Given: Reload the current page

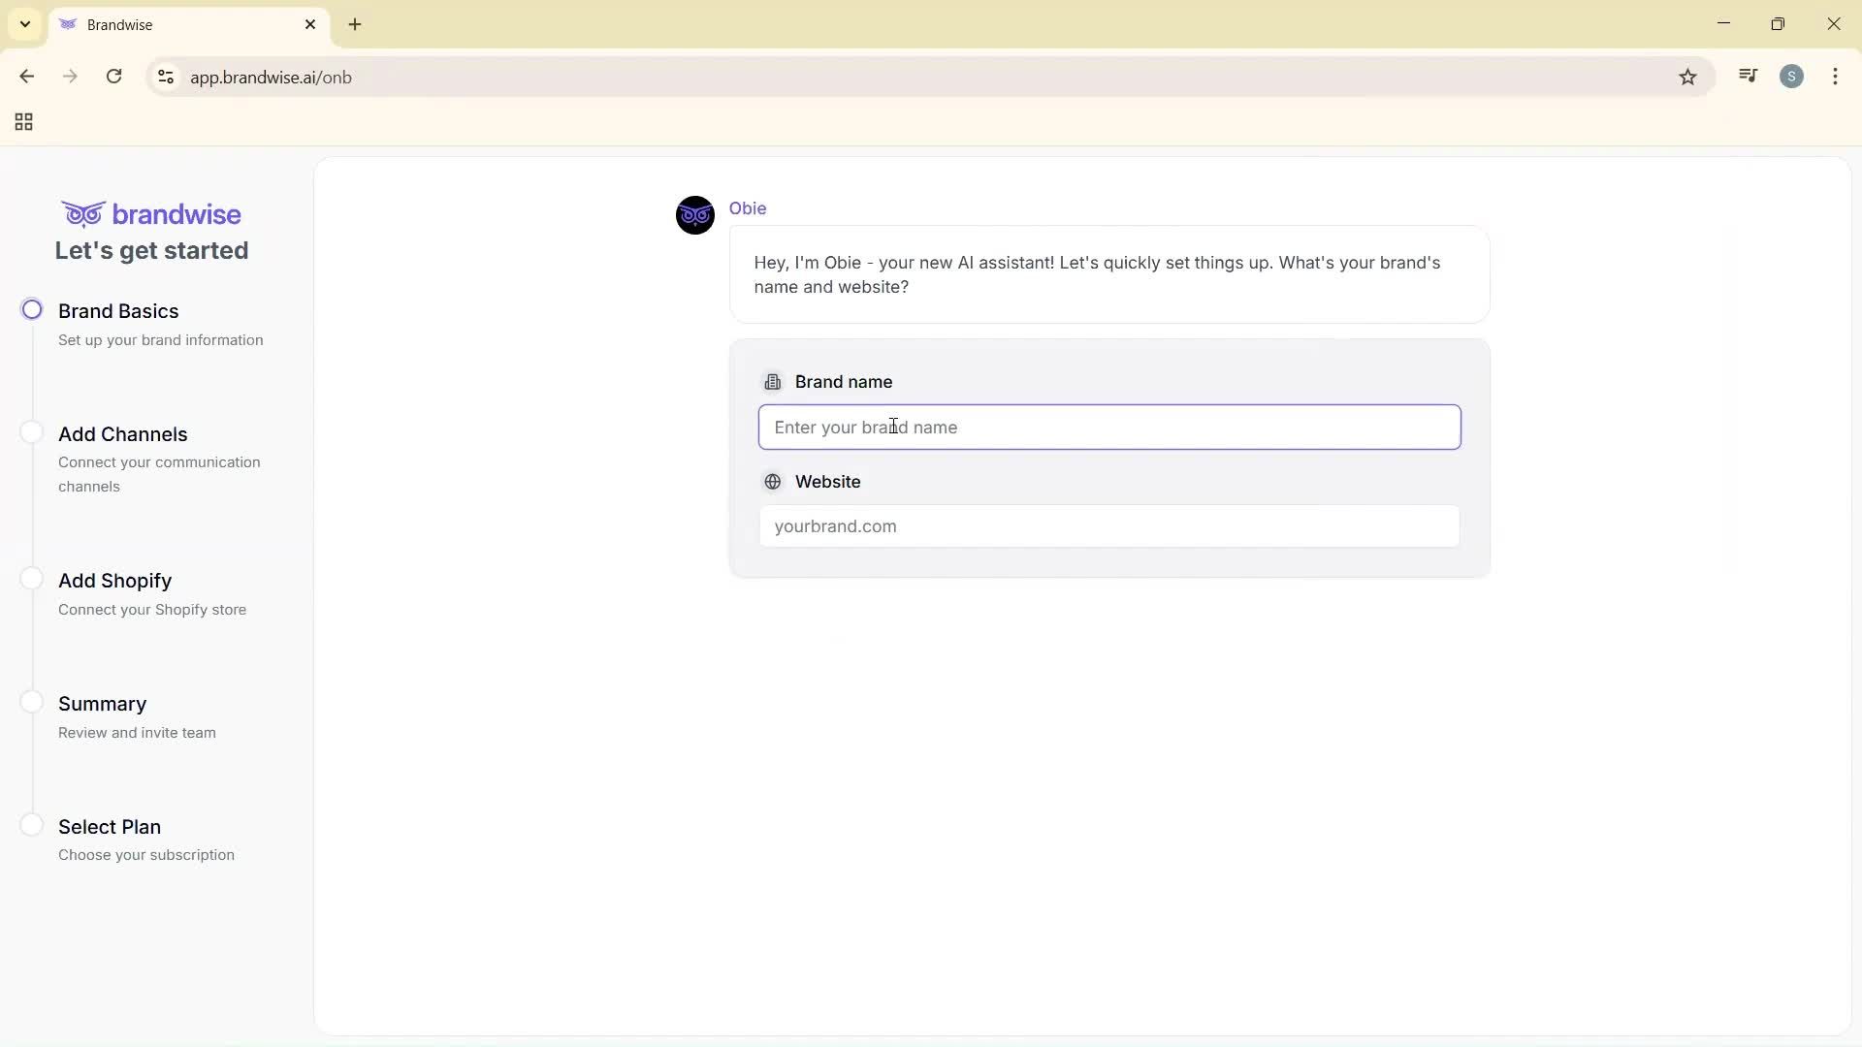Looking at the screenshot, I should (x=113, y=76).
